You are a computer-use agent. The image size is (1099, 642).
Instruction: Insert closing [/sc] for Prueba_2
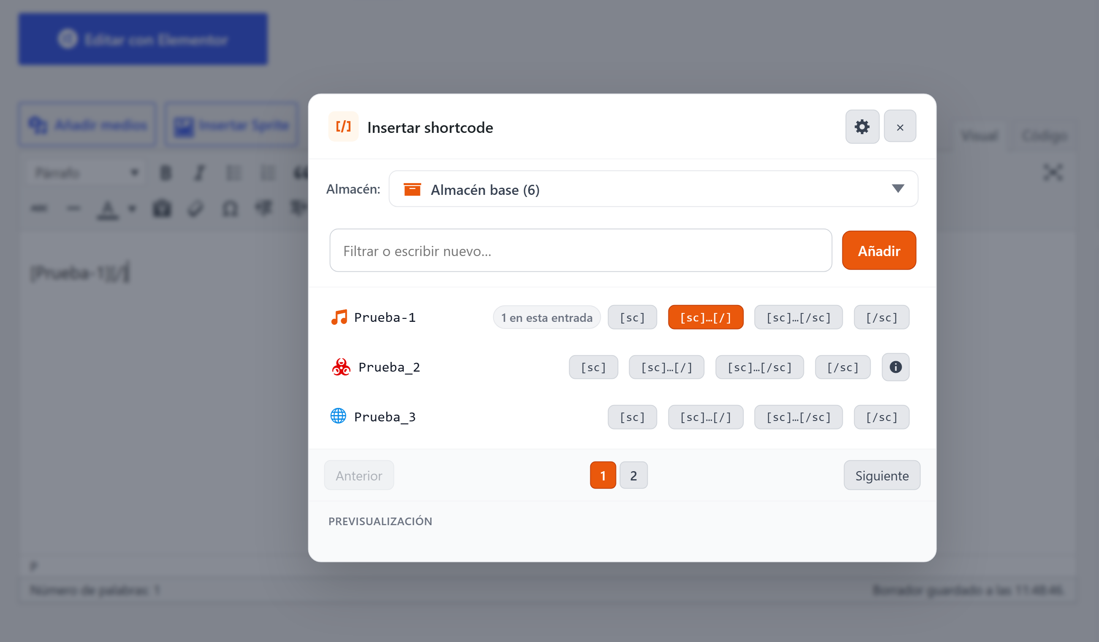[843, 367]
